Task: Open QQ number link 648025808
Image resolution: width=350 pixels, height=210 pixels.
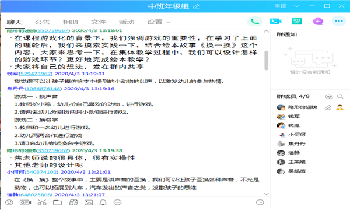Action: point(36,195)
